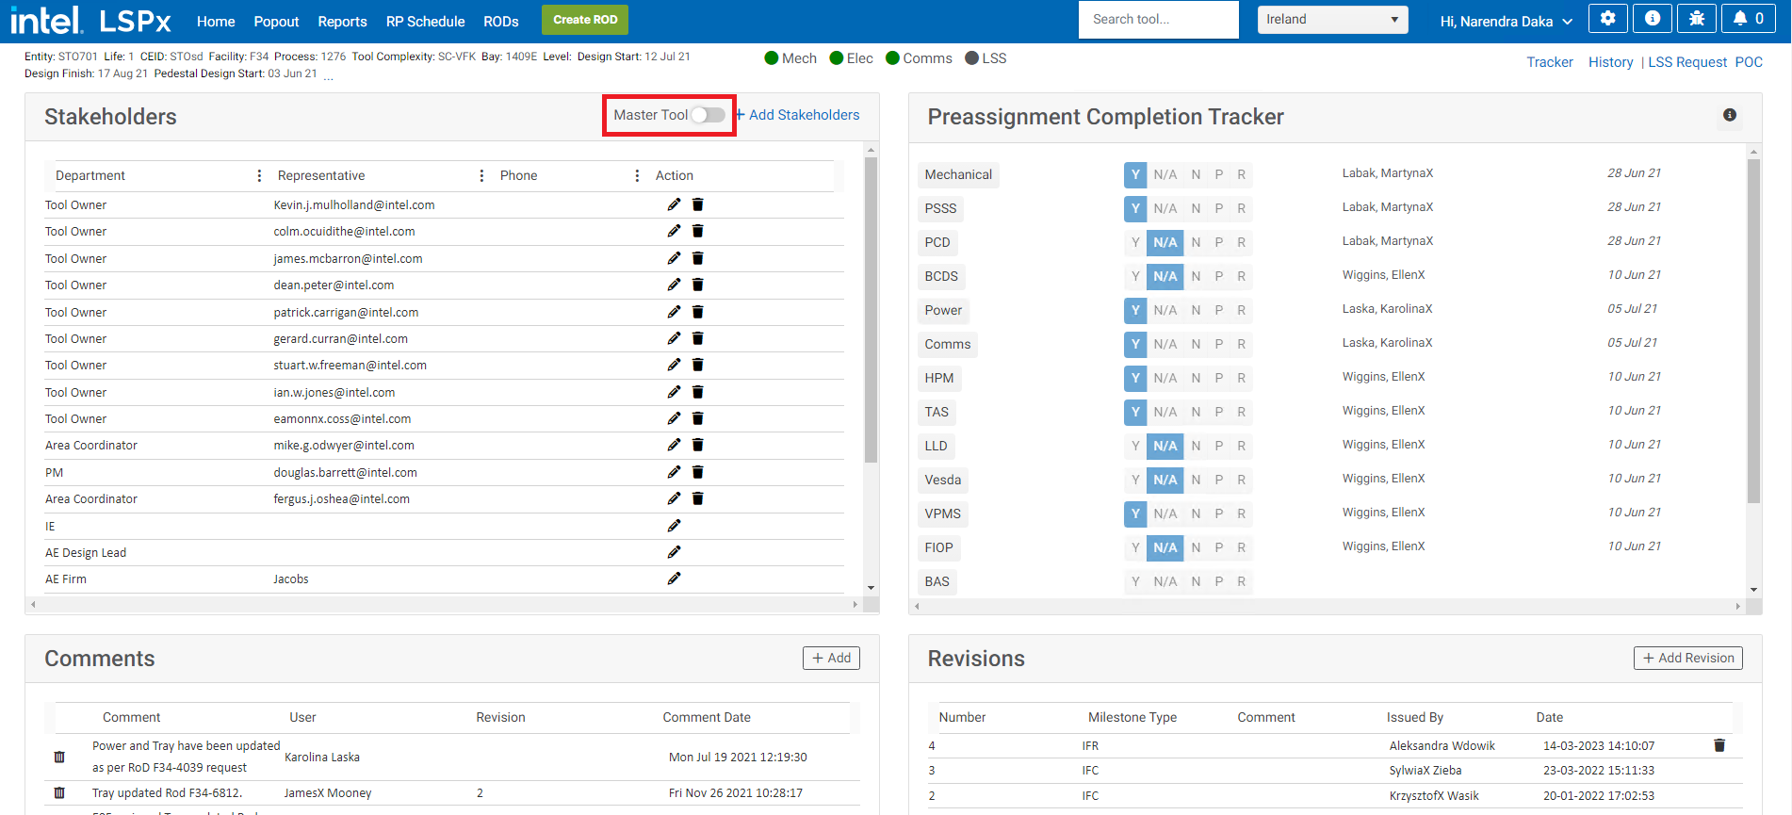Open the settings gear icon
Screen dimensions: 1792x815
1607,19
